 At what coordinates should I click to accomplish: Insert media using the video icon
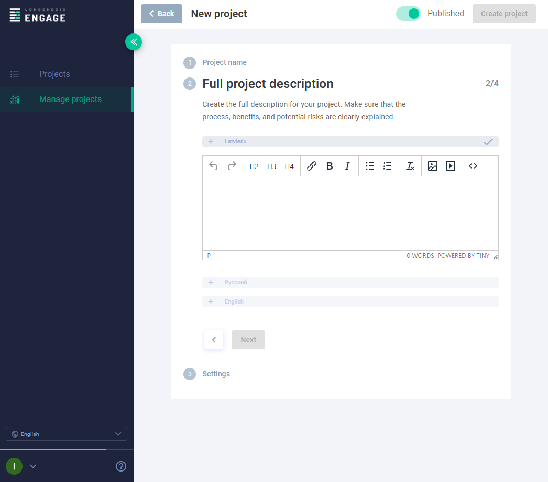pyautogui.click(x=451, y=166)
